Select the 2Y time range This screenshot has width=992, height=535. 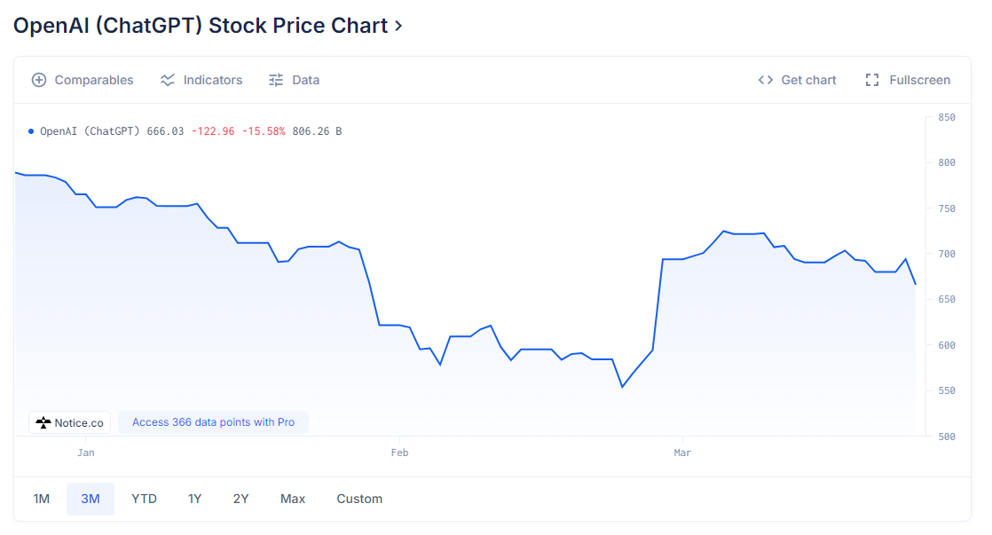(241, 499)
